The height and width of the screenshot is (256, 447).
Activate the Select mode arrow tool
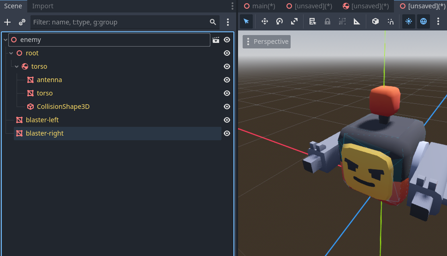(x=246, y=21)
